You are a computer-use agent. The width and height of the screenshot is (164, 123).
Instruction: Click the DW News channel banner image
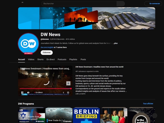coord(87,18)
